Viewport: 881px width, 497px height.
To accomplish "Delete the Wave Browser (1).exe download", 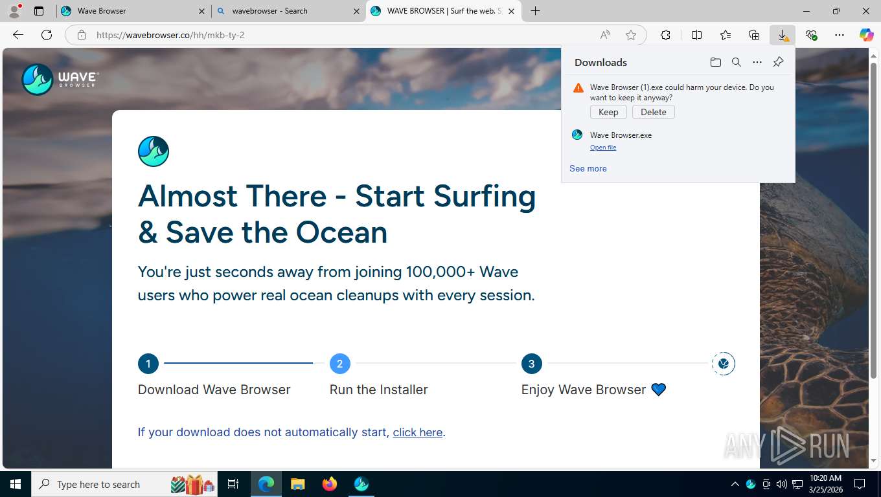I will pyautogui.click(x=654, y=112).
